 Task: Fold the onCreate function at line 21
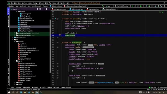pos(58,19)
